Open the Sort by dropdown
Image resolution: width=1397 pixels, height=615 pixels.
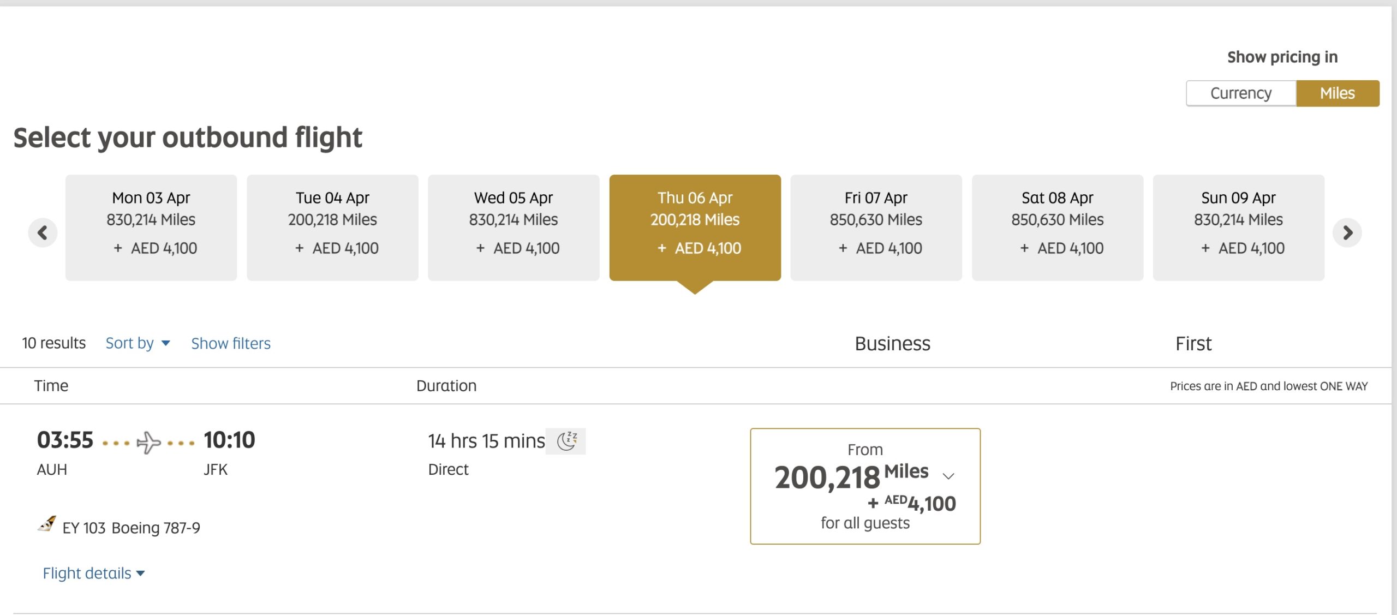coord(138,343)
